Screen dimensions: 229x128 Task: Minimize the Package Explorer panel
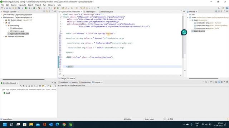[53, 11]
